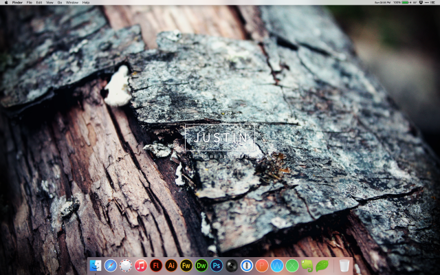
Task: Open the View menu
Action: [x=49, y=2]
